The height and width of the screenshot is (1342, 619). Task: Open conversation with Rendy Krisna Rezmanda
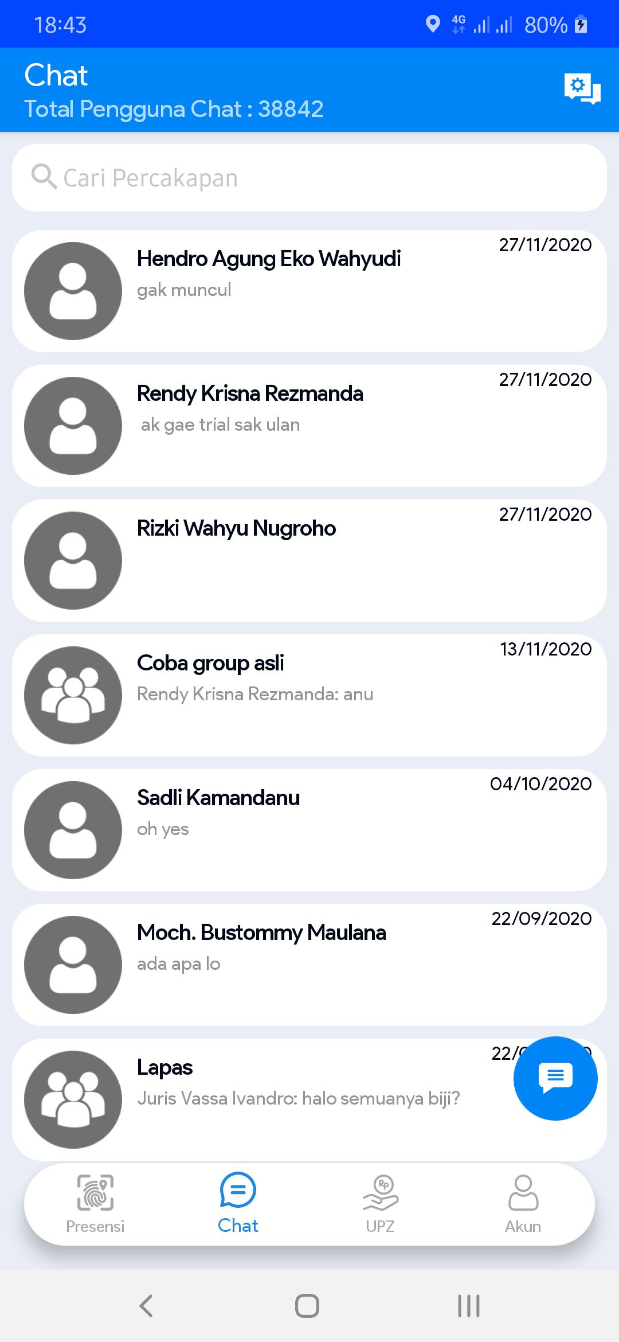click(x=344, y=426)
